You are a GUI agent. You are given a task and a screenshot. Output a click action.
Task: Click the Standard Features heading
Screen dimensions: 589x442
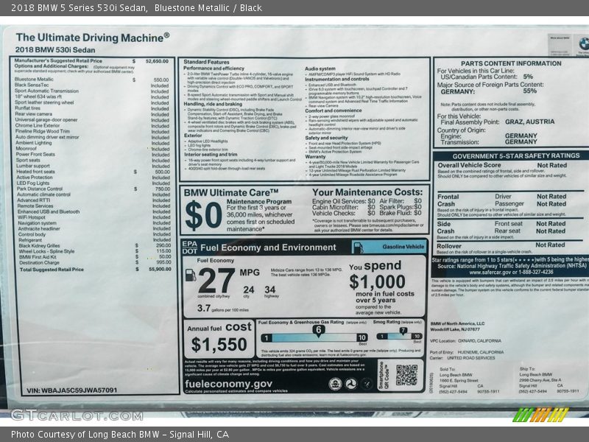point(206,62)
